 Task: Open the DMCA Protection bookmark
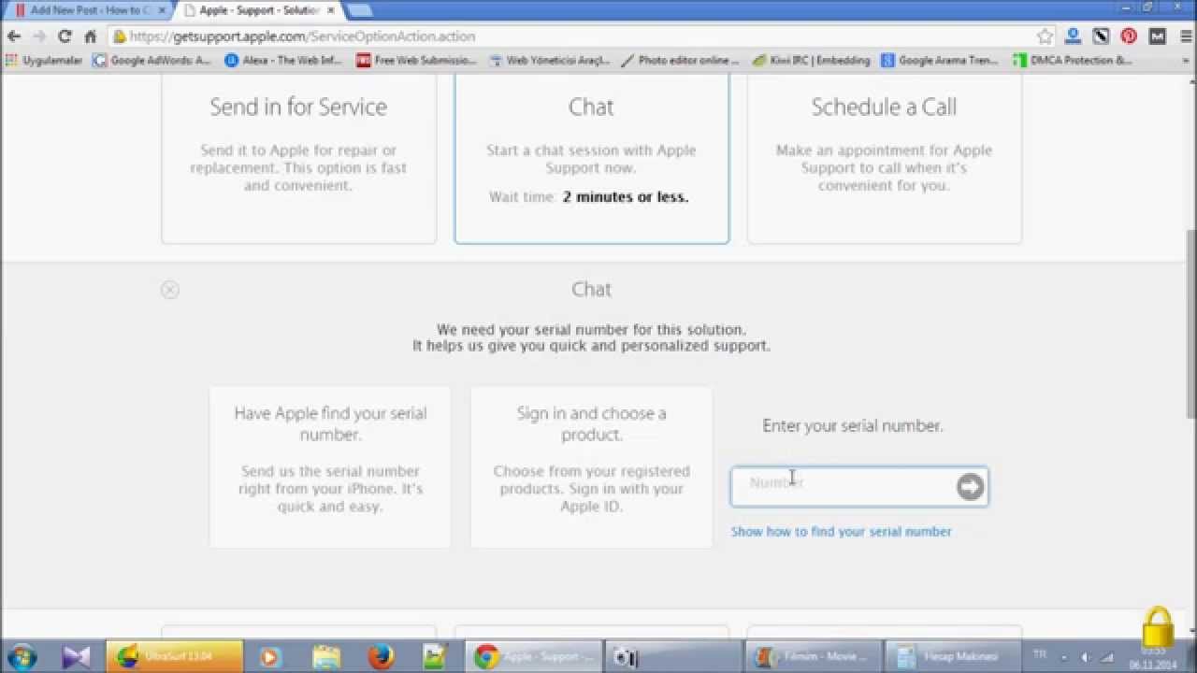coord(1073,61)
